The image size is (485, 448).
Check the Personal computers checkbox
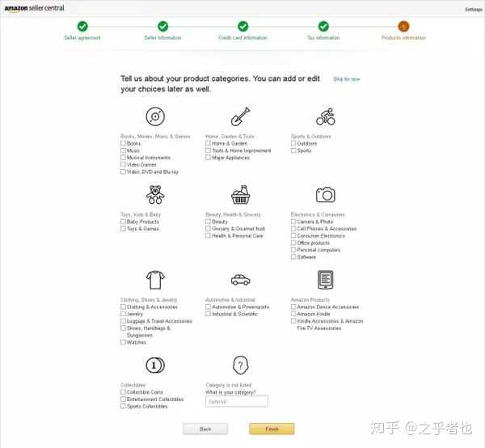coord(293,250)
